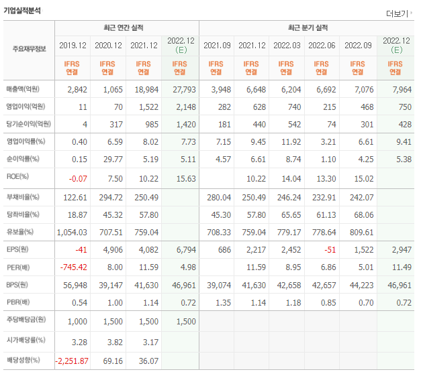421x374 pixels.
Task: Click the 유보율(%) row label
Action: (x=20, y=232)
